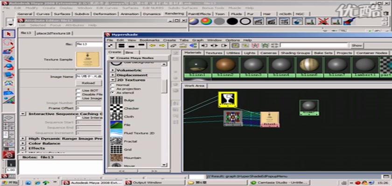Create a Cloth texture node
392x186 pixels.
116,117
